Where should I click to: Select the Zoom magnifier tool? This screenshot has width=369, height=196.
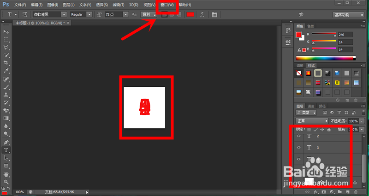6,182
